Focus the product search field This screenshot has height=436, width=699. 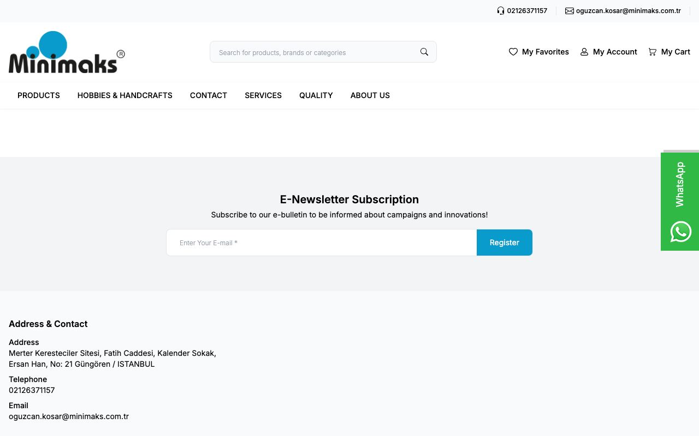tap(314, 52)
